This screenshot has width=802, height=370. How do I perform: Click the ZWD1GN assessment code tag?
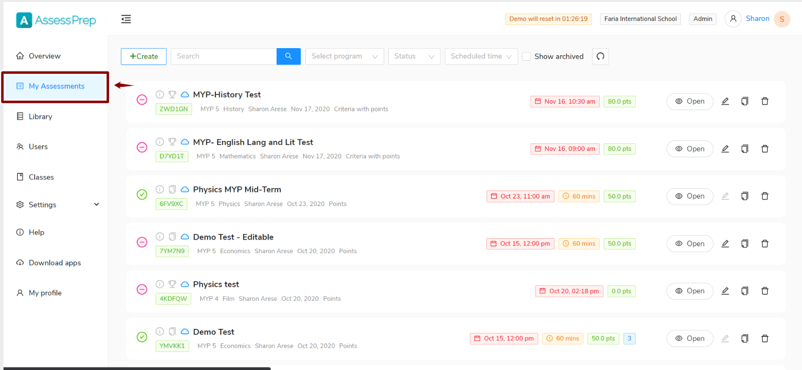(x=174, y=109)
